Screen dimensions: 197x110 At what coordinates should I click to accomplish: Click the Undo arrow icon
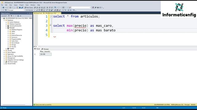point(55,8)
